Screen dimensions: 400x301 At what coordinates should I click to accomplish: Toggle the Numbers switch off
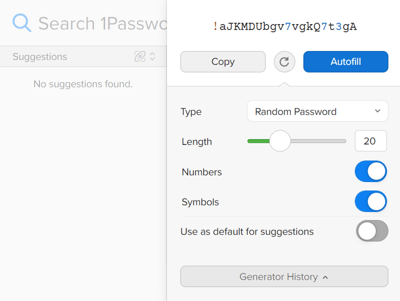(370, 171)
